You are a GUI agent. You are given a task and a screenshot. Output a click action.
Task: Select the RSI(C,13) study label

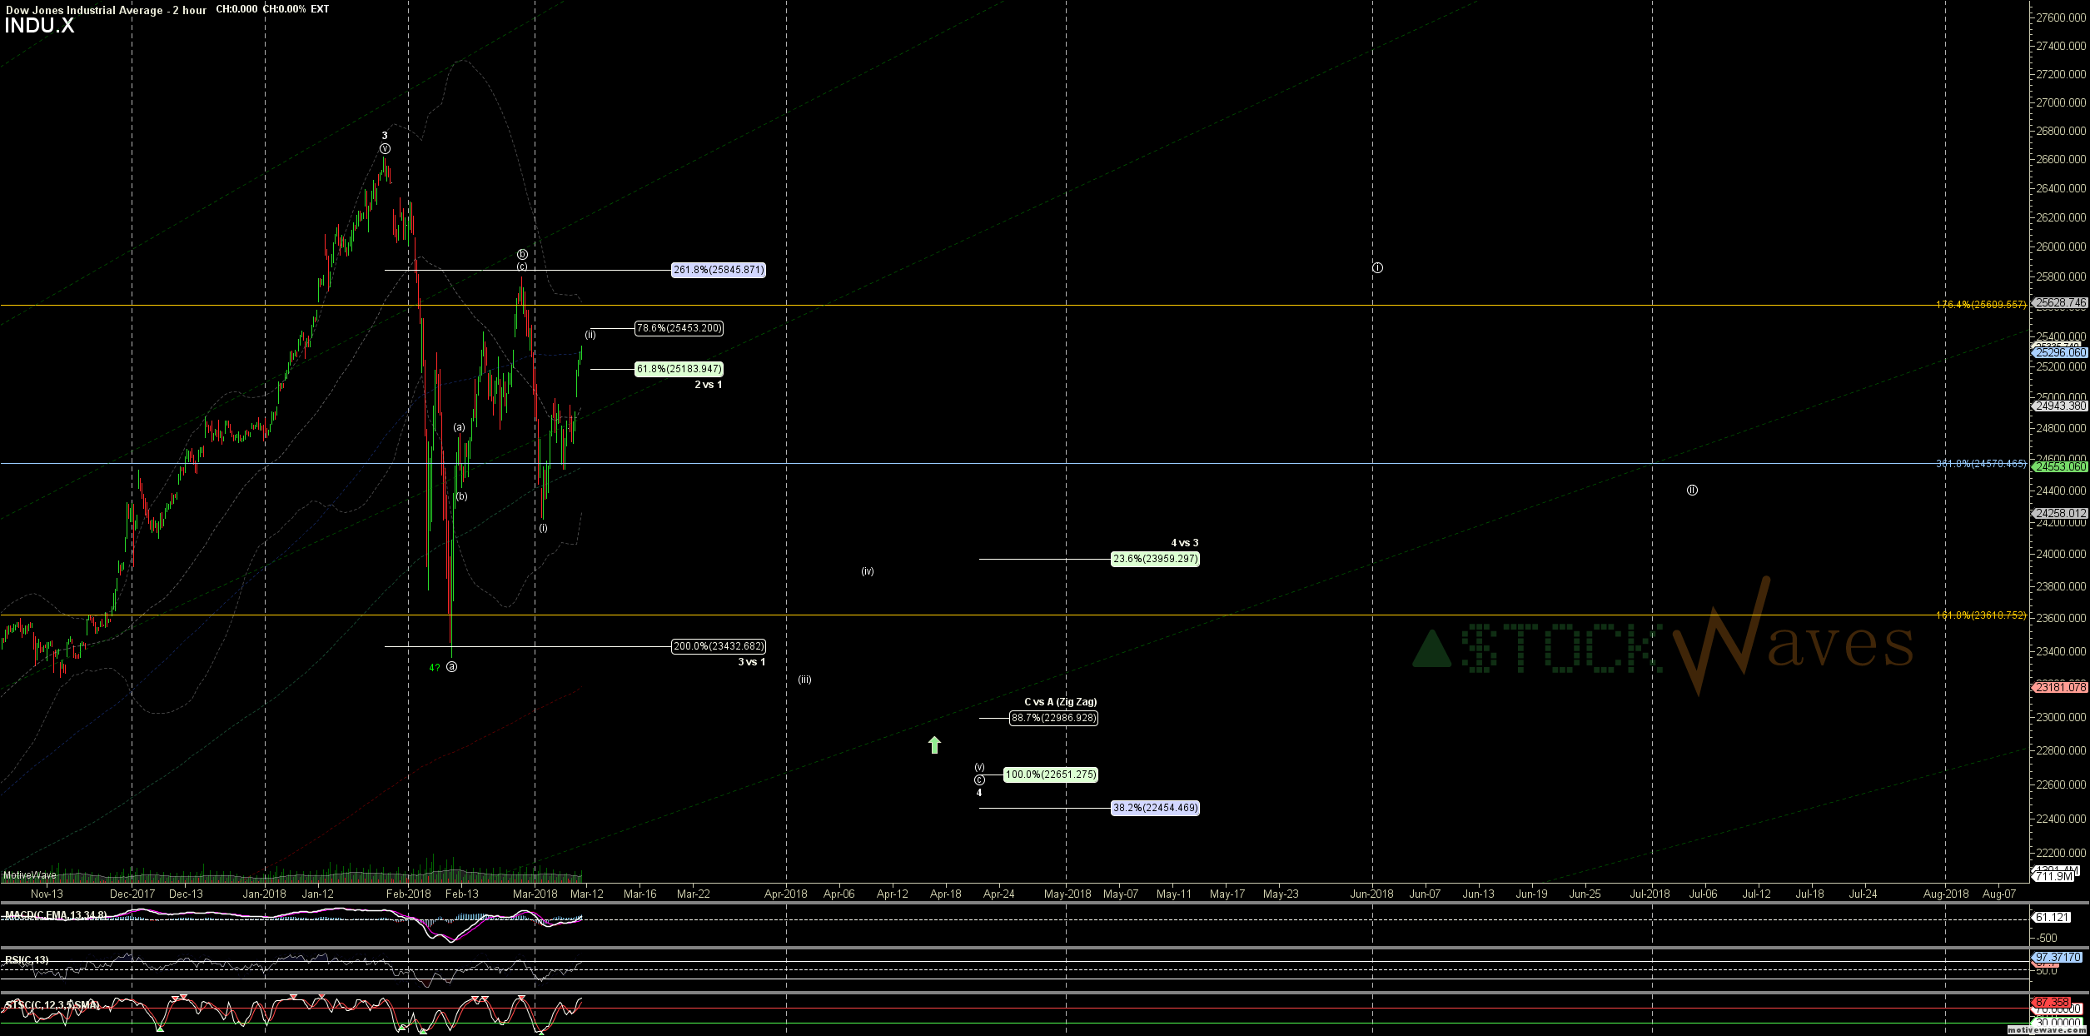tap(27, 960)
